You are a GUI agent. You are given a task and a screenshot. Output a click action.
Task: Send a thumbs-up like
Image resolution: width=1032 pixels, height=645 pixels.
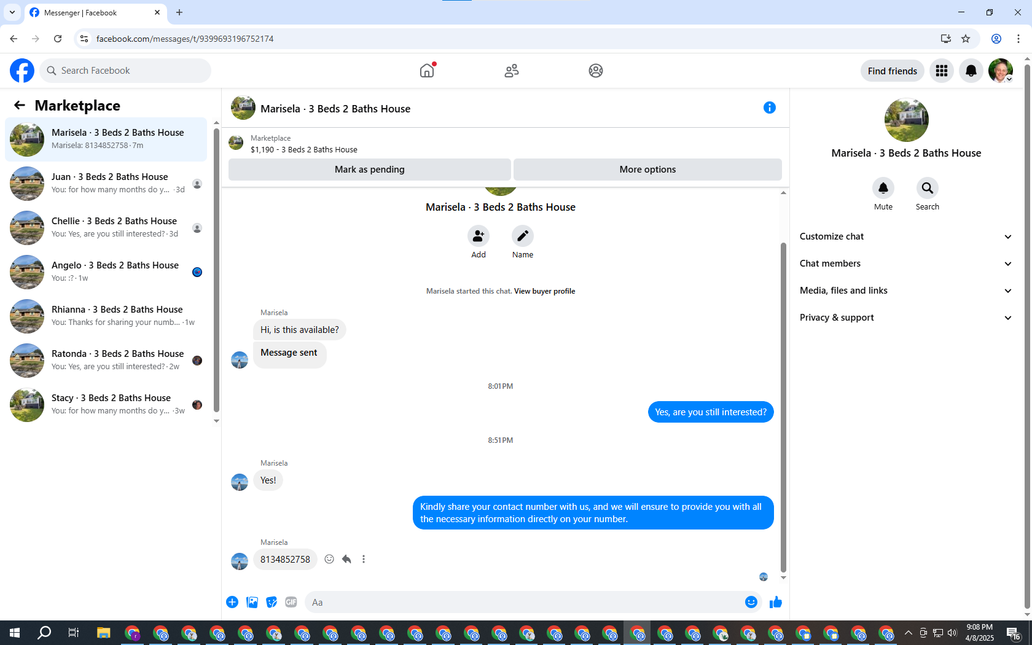click(776, 602)
